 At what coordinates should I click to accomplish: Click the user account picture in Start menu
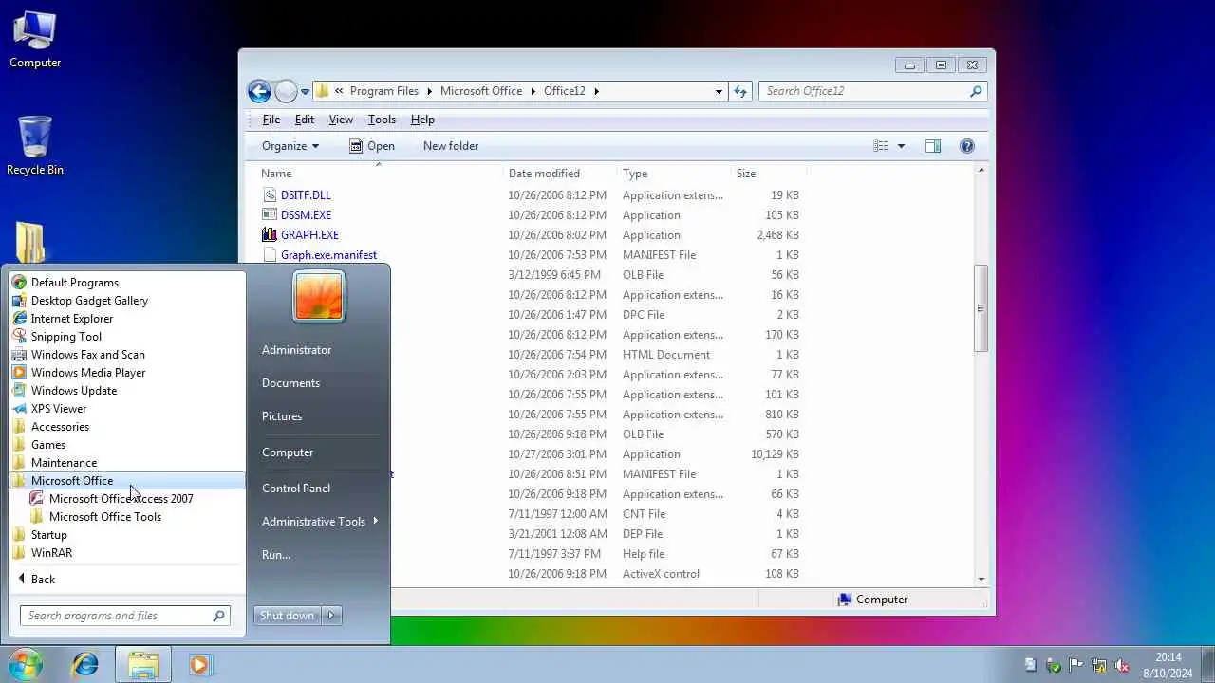(319, 296)
